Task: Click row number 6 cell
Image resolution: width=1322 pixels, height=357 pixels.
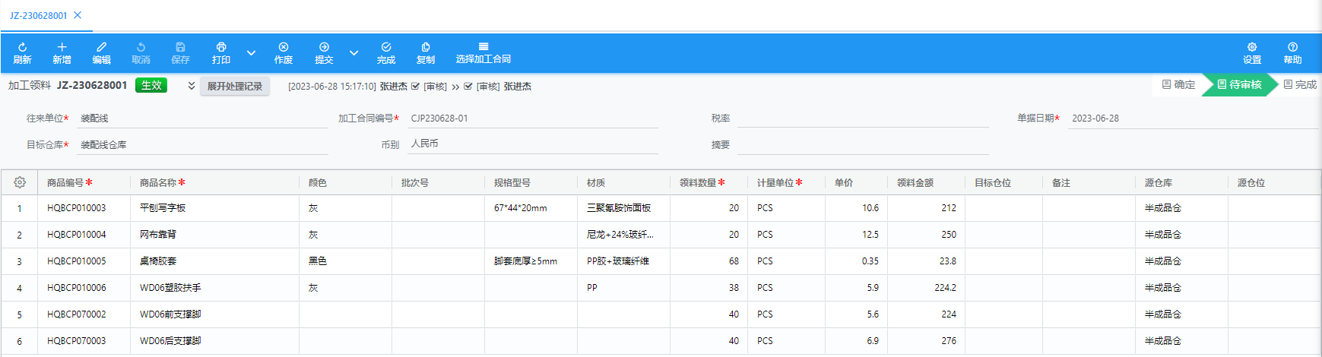Action: tap(20, 341)
